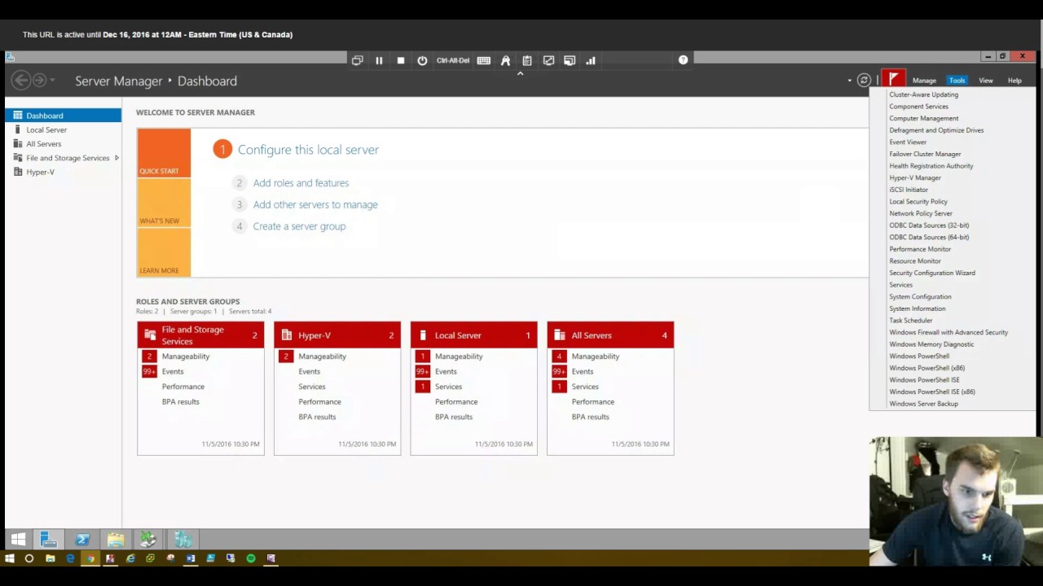The height and width of the screenshot is (586, 1043).
Task: Open the on-screen keyboard icon in console toolbar
Action: pos(484,60)
